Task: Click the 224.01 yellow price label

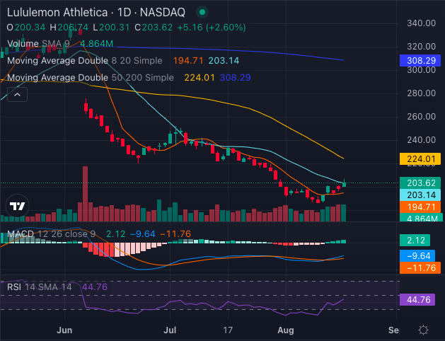Action: tap(420, 158)
